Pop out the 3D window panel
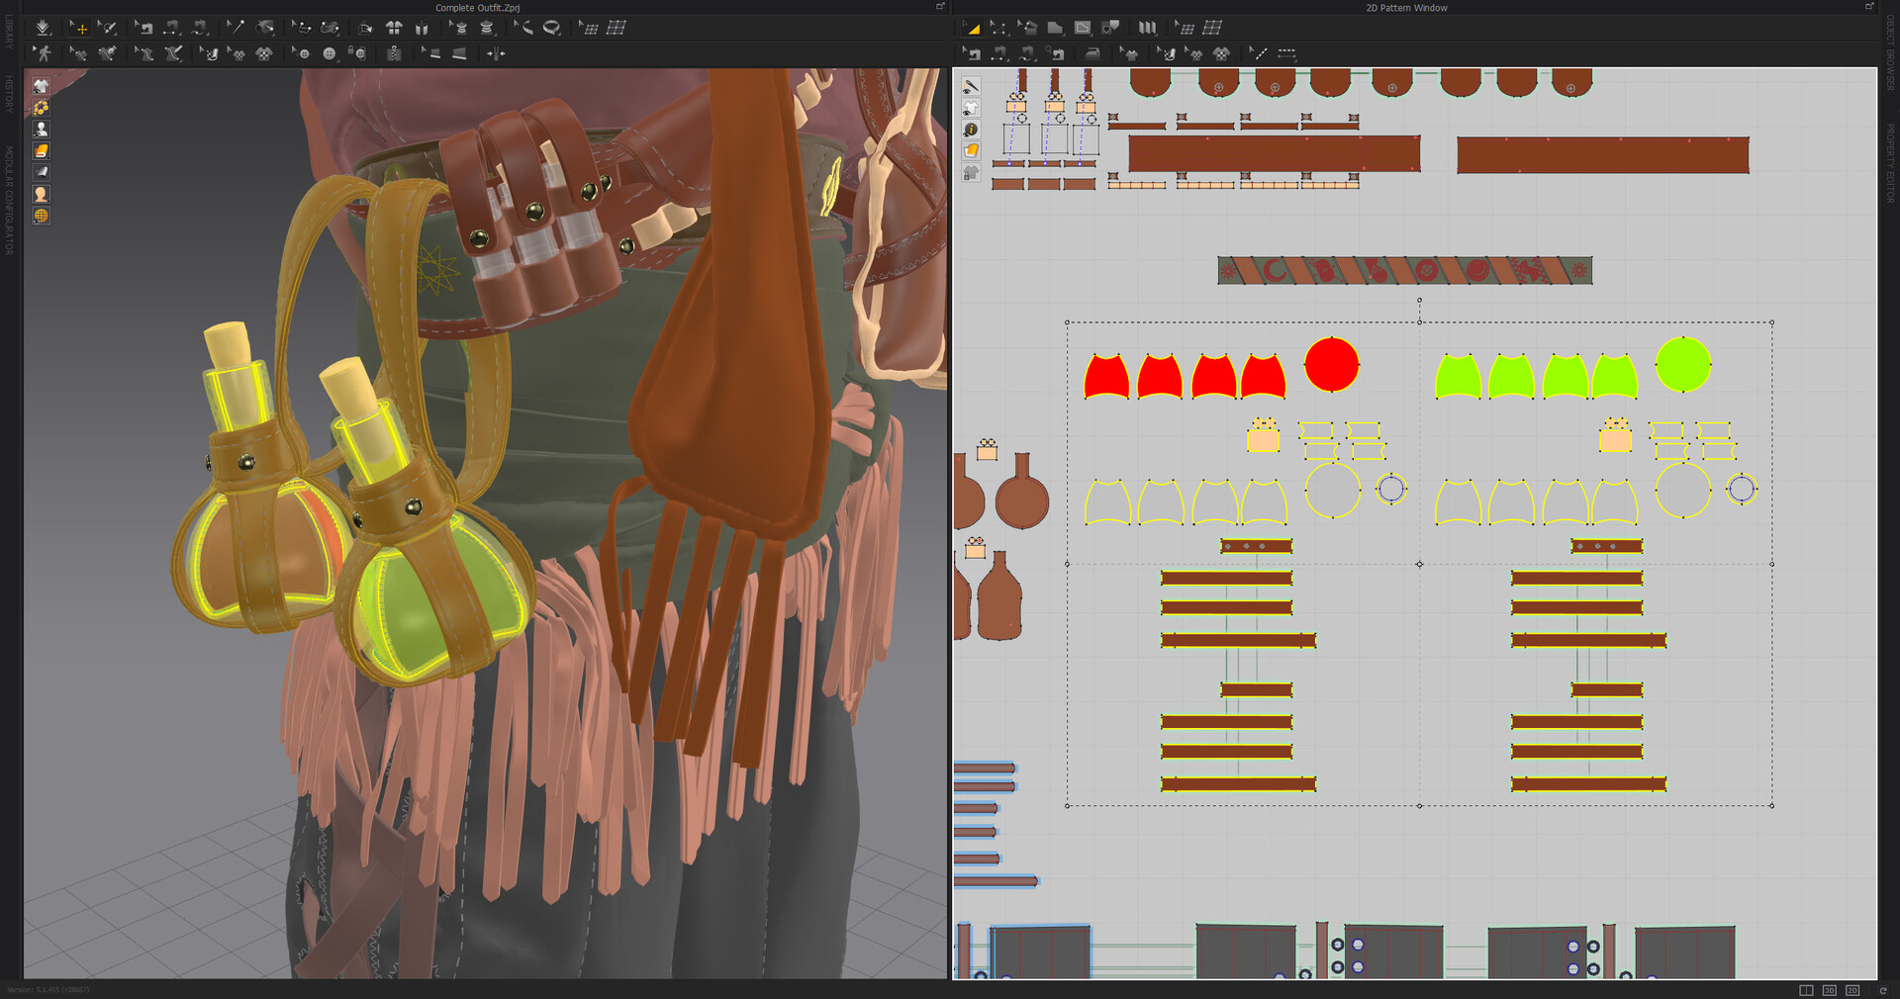 pyautogui.click(x=940, y=7)
